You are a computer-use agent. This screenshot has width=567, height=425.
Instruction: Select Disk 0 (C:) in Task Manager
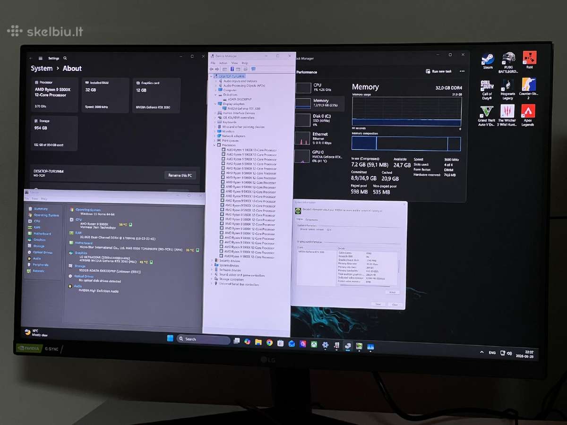tap(319, 120)
